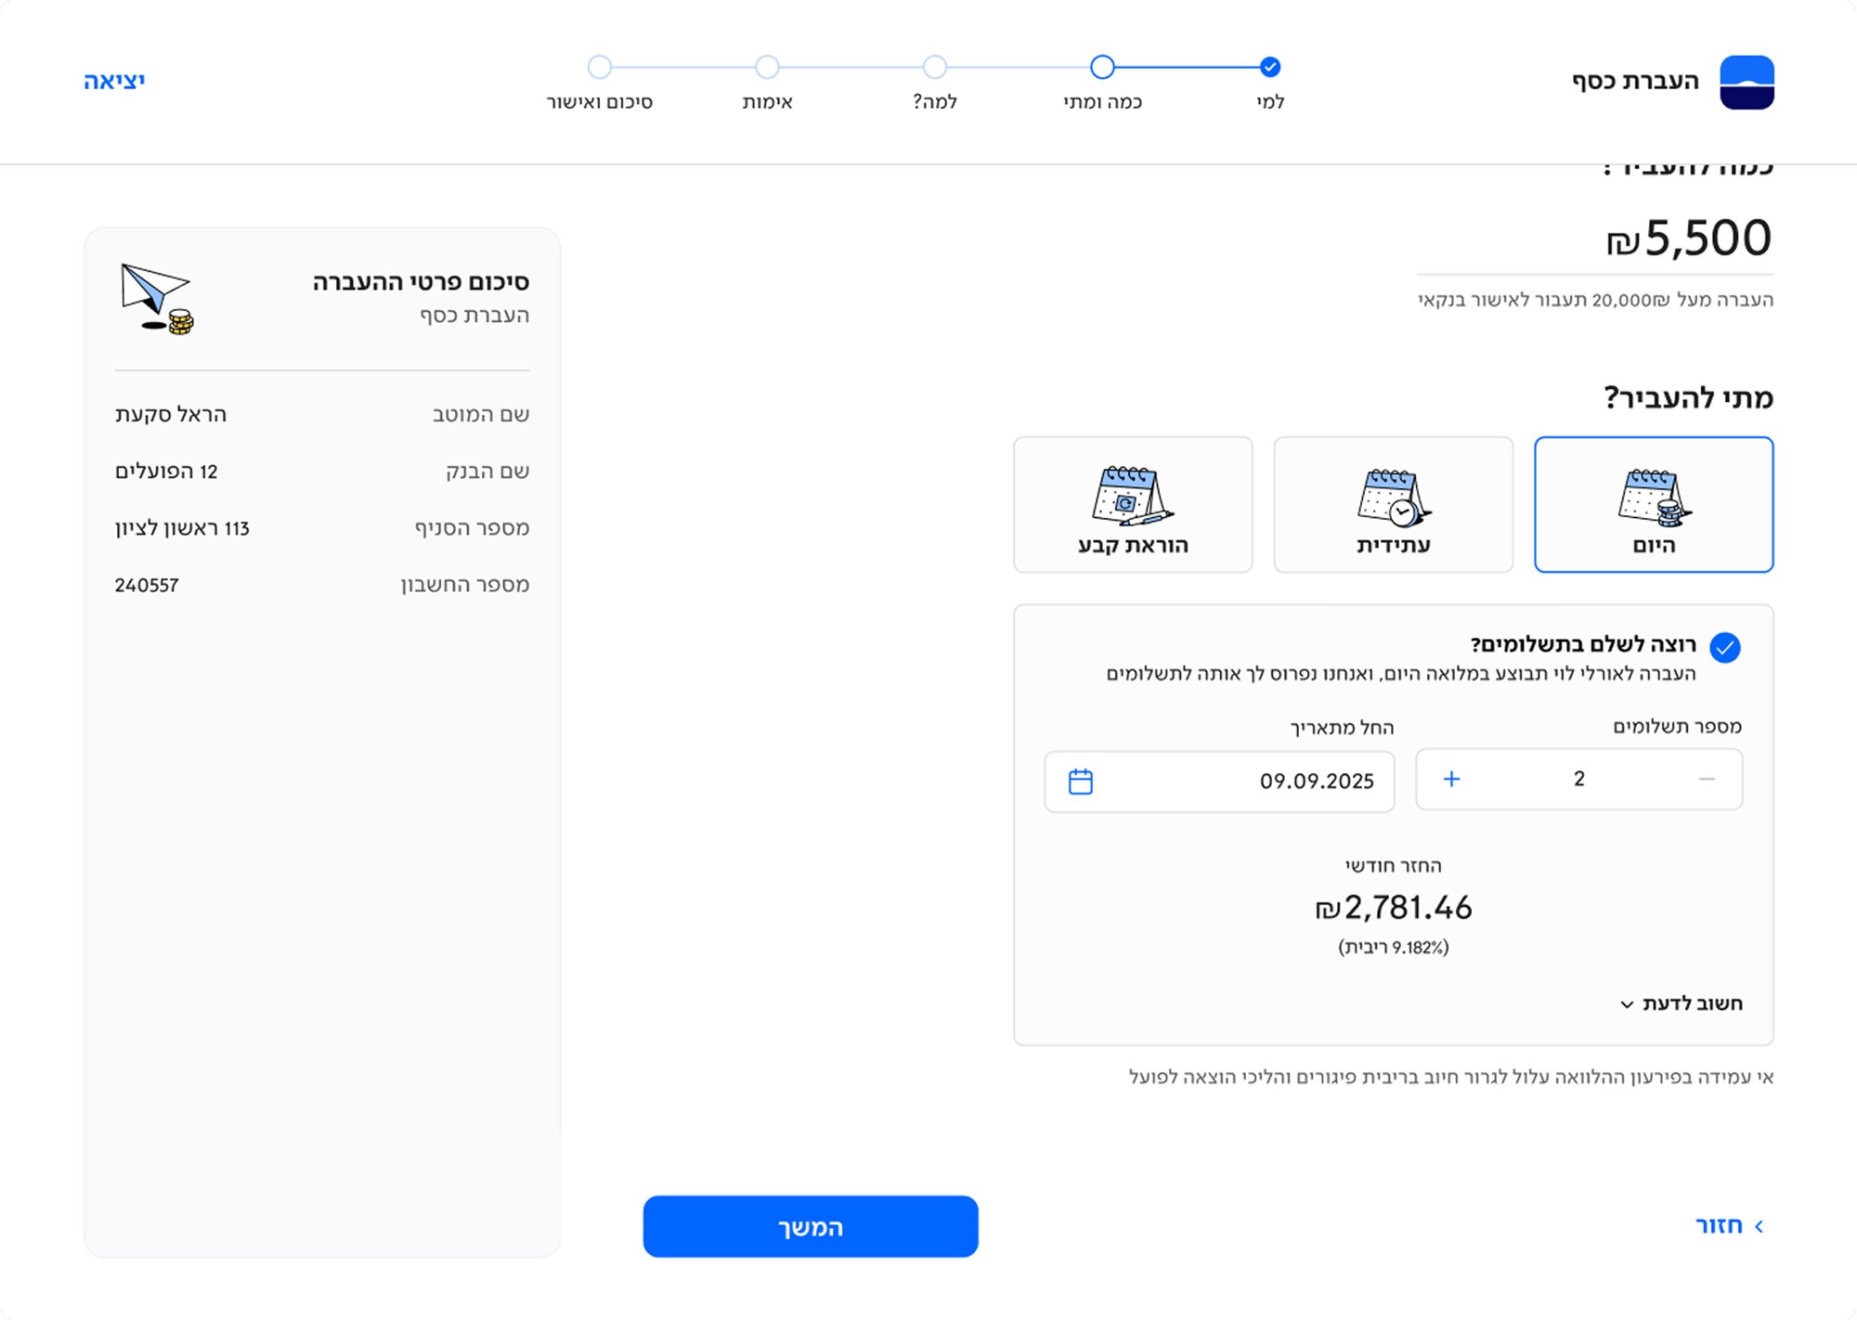This screenshot has width=1857, height=1320.
Task: Expand the חשוב לדעת section
Action: point(1682,1003)
